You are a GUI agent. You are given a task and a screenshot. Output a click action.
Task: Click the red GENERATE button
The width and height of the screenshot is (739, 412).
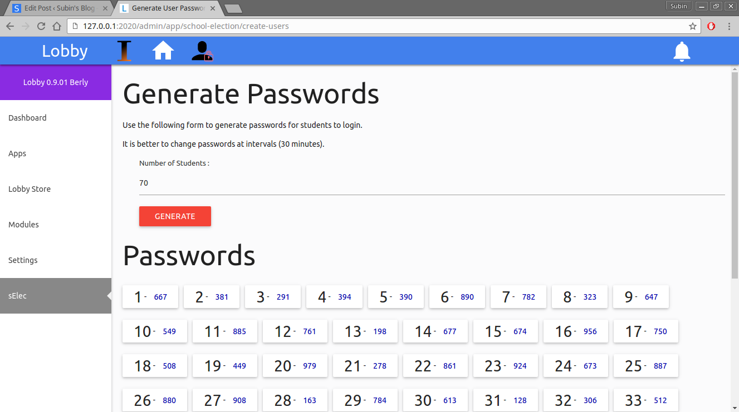175,216
